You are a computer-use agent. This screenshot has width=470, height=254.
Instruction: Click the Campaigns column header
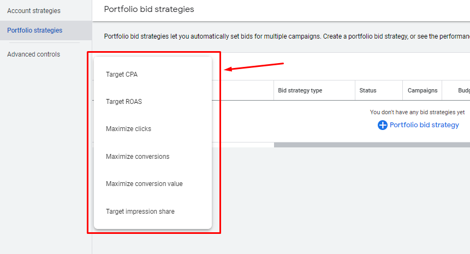(423, 91)
